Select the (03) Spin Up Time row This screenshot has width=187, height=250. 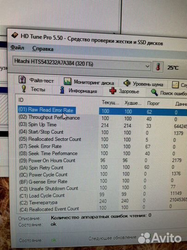click(103, 125)
